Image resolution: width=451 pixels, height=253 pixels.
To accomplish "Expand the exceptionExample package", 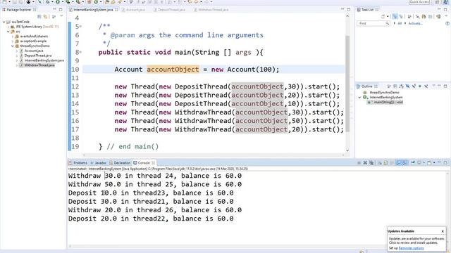I will point(13,41).
